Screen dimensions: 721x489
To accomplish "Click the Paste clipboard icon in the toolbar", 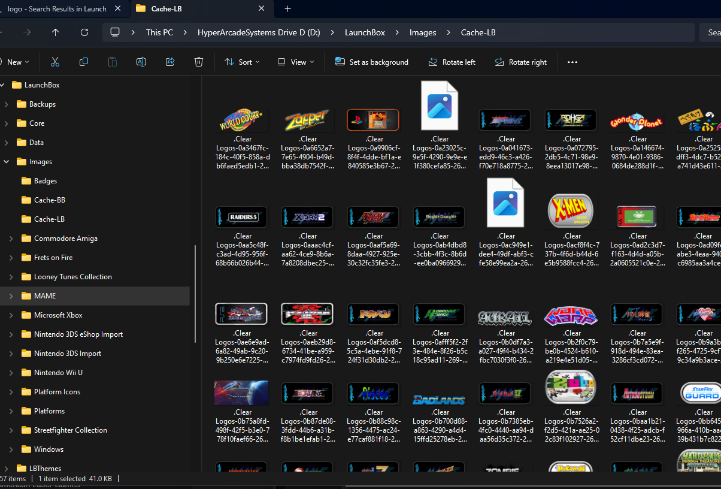I will [x=113, y=62].
